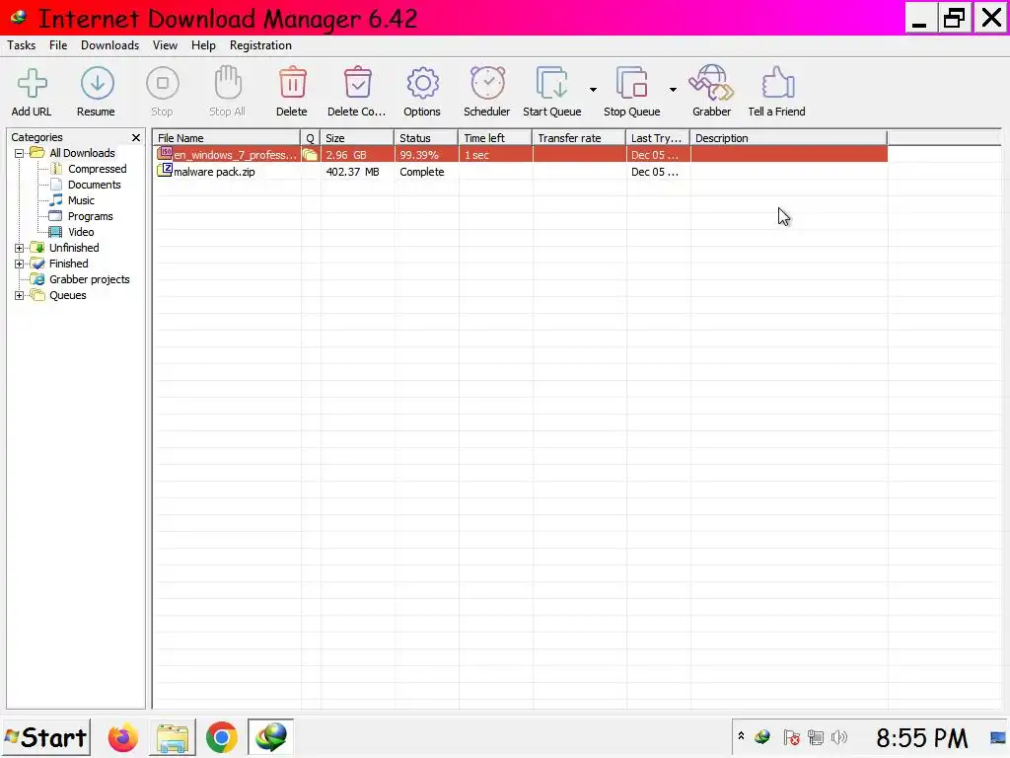Viewport: 1010px width, 758px height.
Task: Click the Stop All hand icon
Action: coord(228,83)
